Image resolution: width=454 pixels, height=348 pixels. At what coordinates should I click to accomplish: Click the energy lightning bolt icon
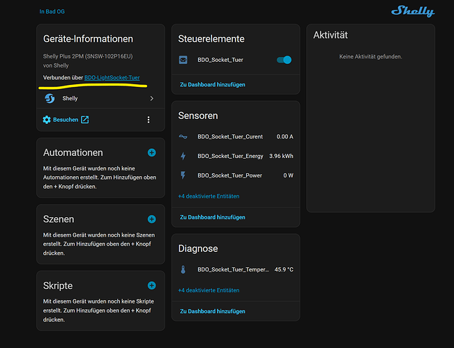183,156
